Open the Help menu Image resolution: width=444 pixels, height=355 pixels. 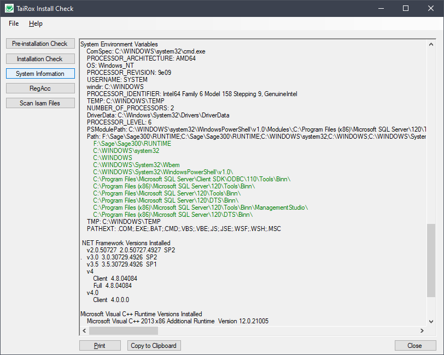click(x=36, y=23)
